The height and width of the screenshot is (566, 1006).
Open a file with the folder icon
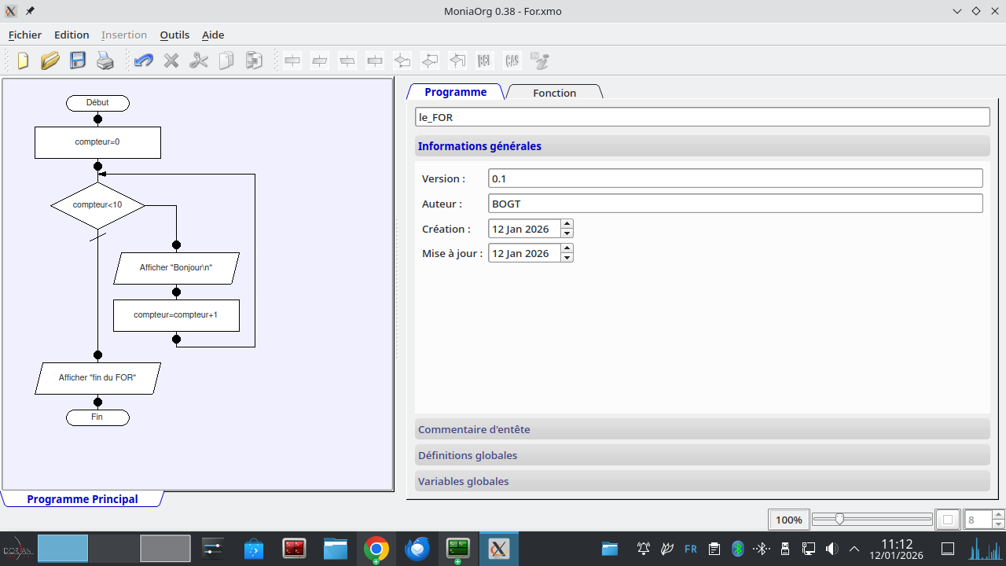(50, 61)
